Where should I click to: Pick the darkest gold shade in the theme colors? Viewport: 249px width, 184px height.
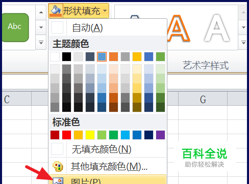[137, 107]
